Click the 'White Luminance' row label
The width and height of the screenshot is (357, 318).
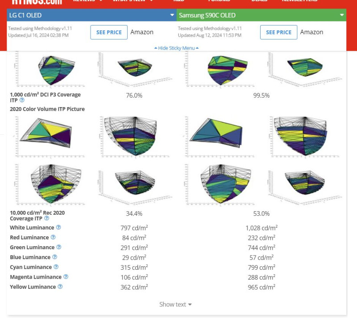pos(32,228)
